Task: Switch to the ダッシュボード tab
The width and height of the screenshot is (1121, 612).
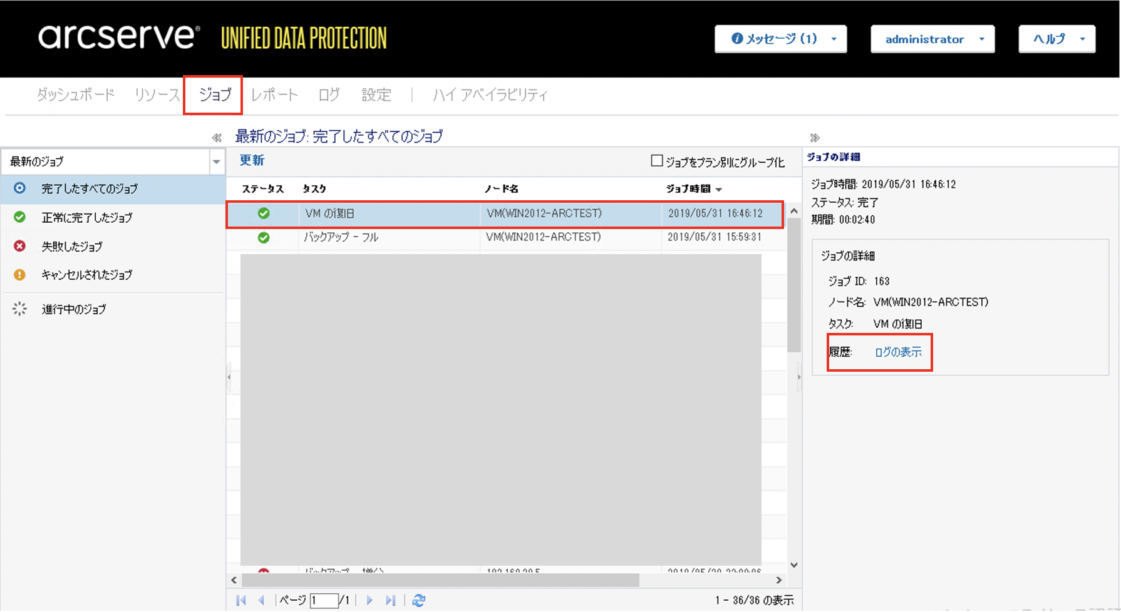Action: click(76, 95)
